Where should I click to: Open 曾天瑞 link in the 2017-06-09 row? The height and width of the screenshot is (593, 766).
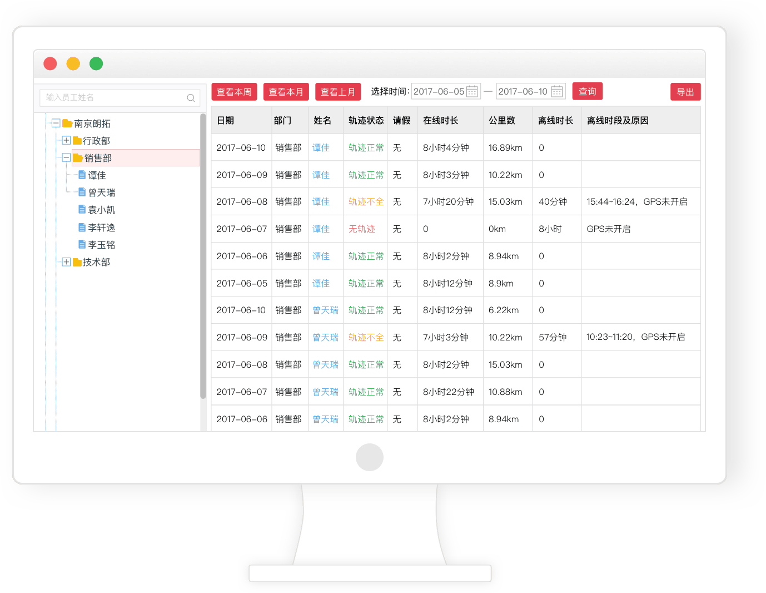click(325, 337)
